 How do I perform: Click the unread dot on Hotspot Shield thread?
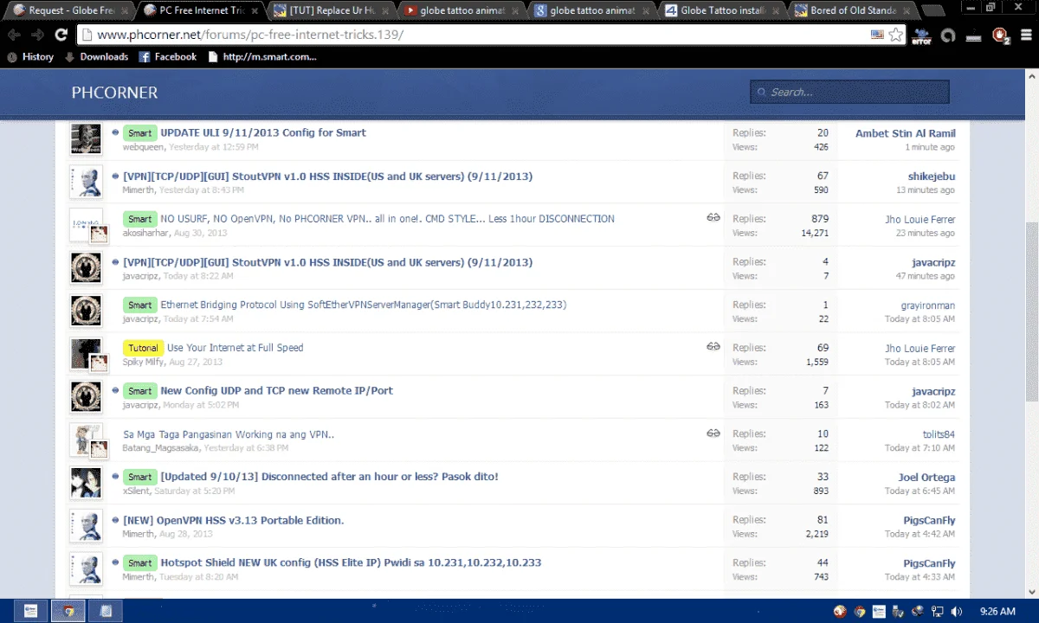tap(115, 562)
